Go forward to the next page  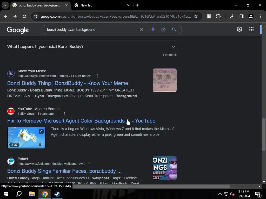15,16
